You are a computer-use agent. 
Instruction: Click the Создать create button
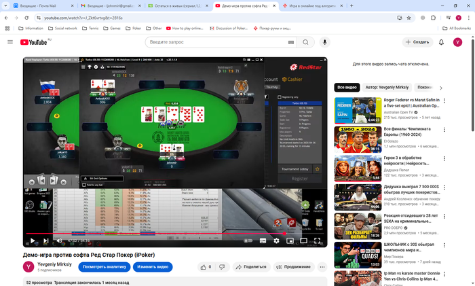coord(417,42)
